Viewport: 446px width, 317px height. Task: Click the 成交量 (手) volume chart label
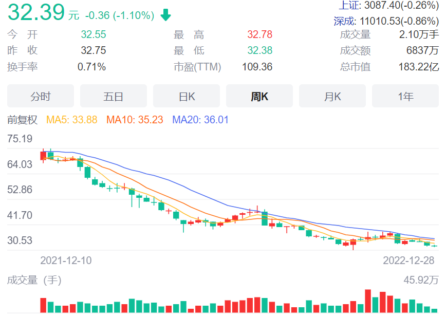point(34,280)
